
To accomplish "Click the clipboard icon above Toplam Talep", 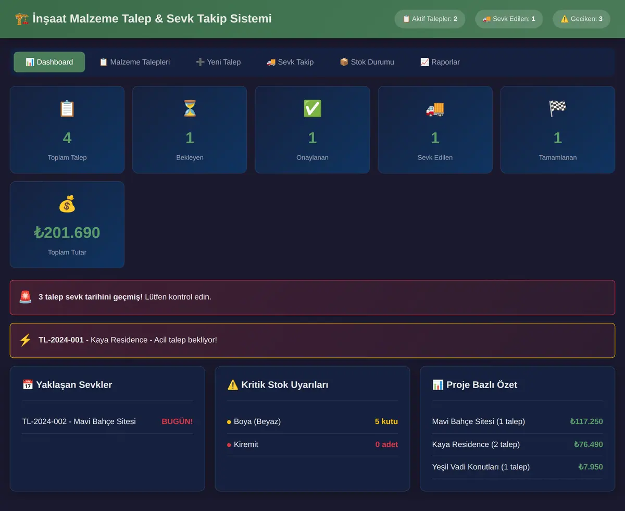I will click(x=67, y=108).
